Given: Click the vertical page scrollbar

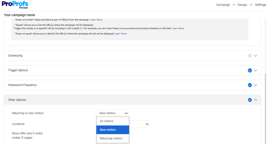Looking at the screenshot, I should click(266, 104).
